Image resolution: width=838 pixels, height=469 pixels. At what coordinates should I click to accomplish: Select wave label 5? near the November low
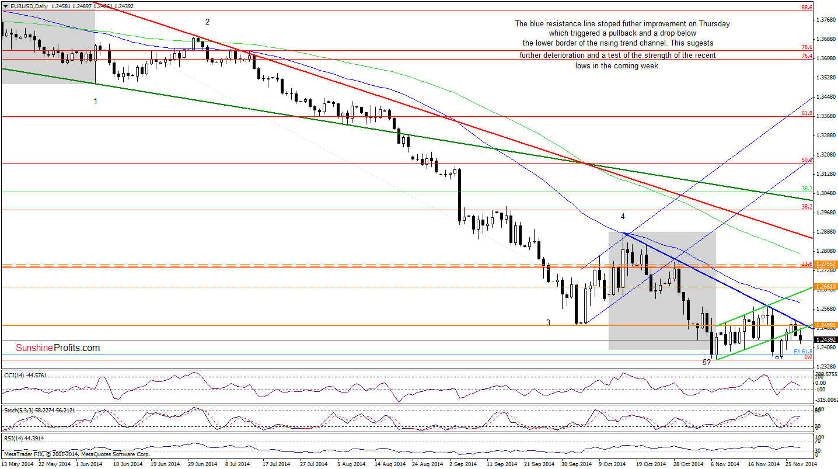[706, 363]
